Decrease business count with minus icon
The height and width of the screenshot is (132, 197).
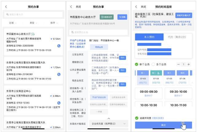(x=178, y=64)
